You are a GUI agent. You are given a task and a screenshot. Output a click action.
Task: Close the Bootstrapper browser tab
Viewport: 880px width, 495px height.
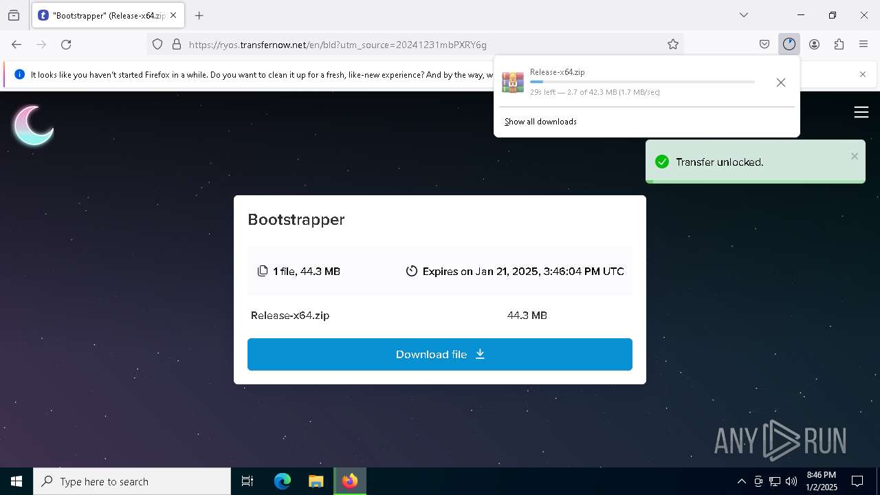tap(173, 15)
